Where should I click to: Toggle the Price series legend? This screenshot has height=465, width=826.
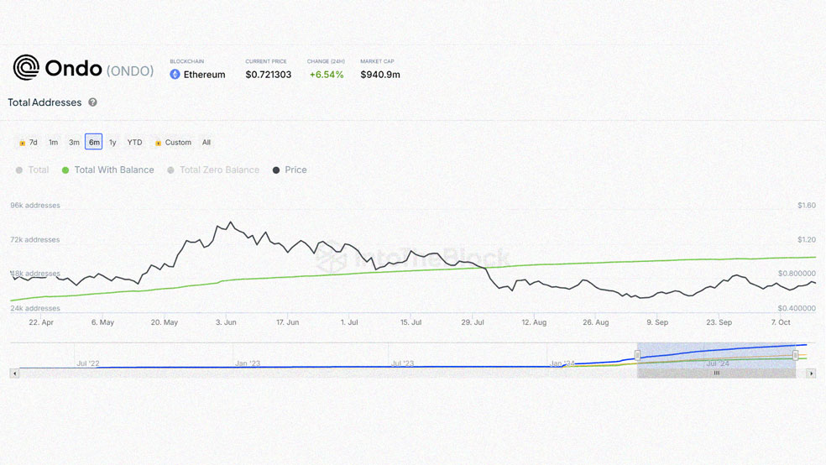pyautogui.click(x=290, y=170)
